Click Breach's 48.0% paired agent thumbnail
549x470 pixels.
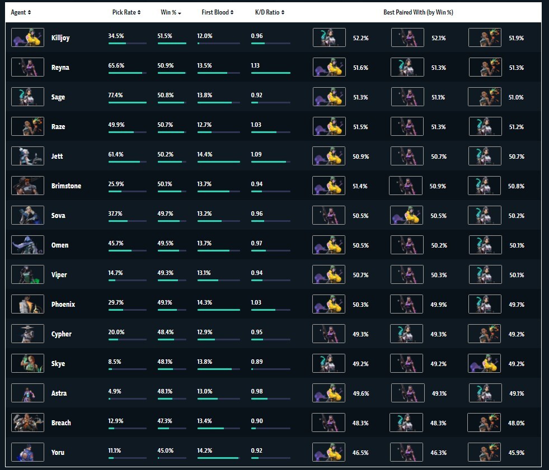(484, 422)
